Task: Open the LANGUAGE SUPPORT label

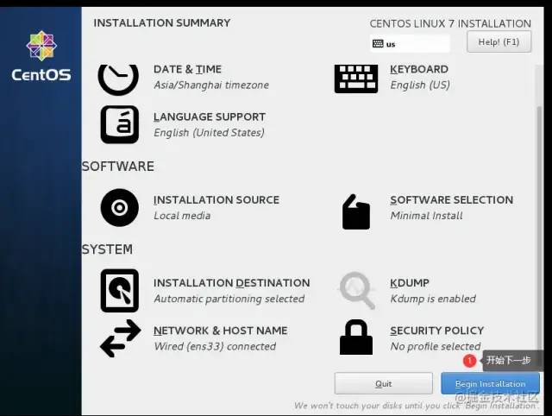Action: coord(210,117)
